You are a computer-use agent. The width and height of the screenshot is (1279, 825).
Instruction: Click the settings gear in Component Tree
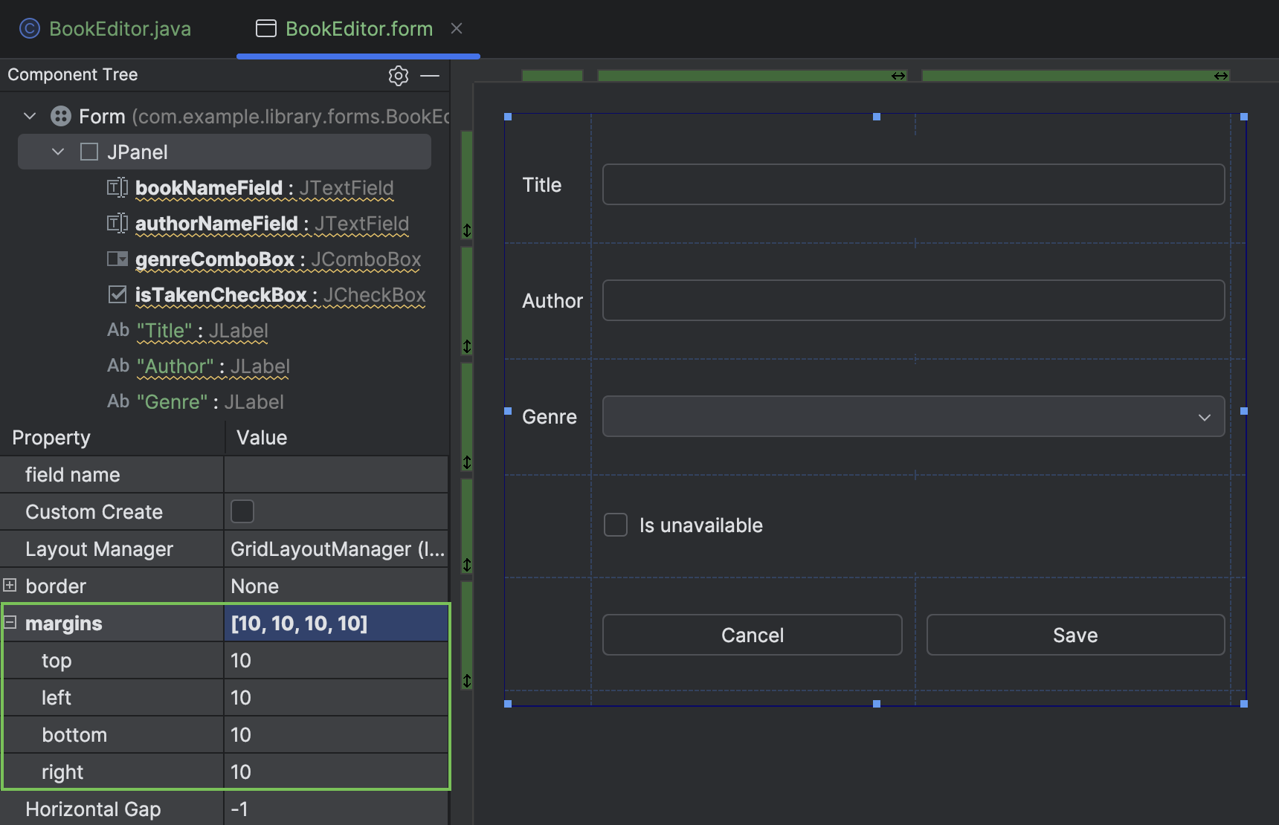[398, 75]
